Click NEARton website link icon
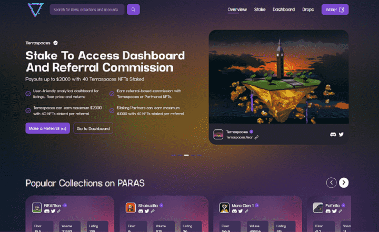This screenshot has width=379, height=232. [x=59, y=211]
